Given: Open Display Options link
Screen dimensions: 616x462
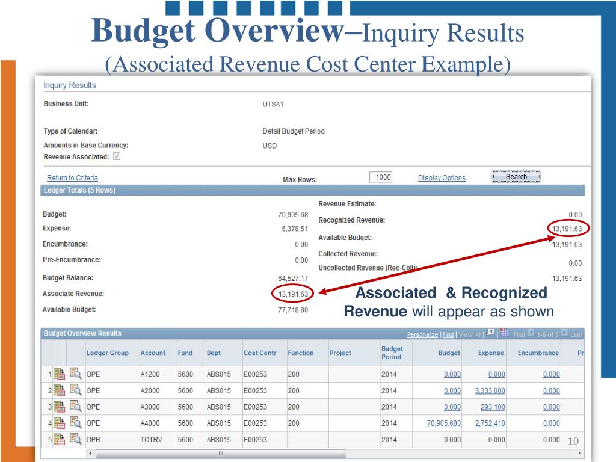Looking at the screenshot, I should pos(442,178).
